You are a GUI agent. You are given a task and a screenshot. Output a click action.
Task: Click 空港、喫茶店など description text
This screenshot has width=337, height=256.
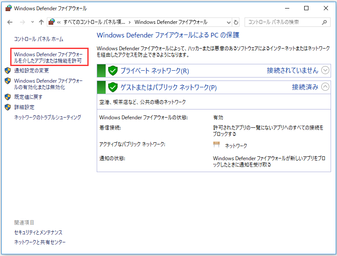(x=142, y=102)
